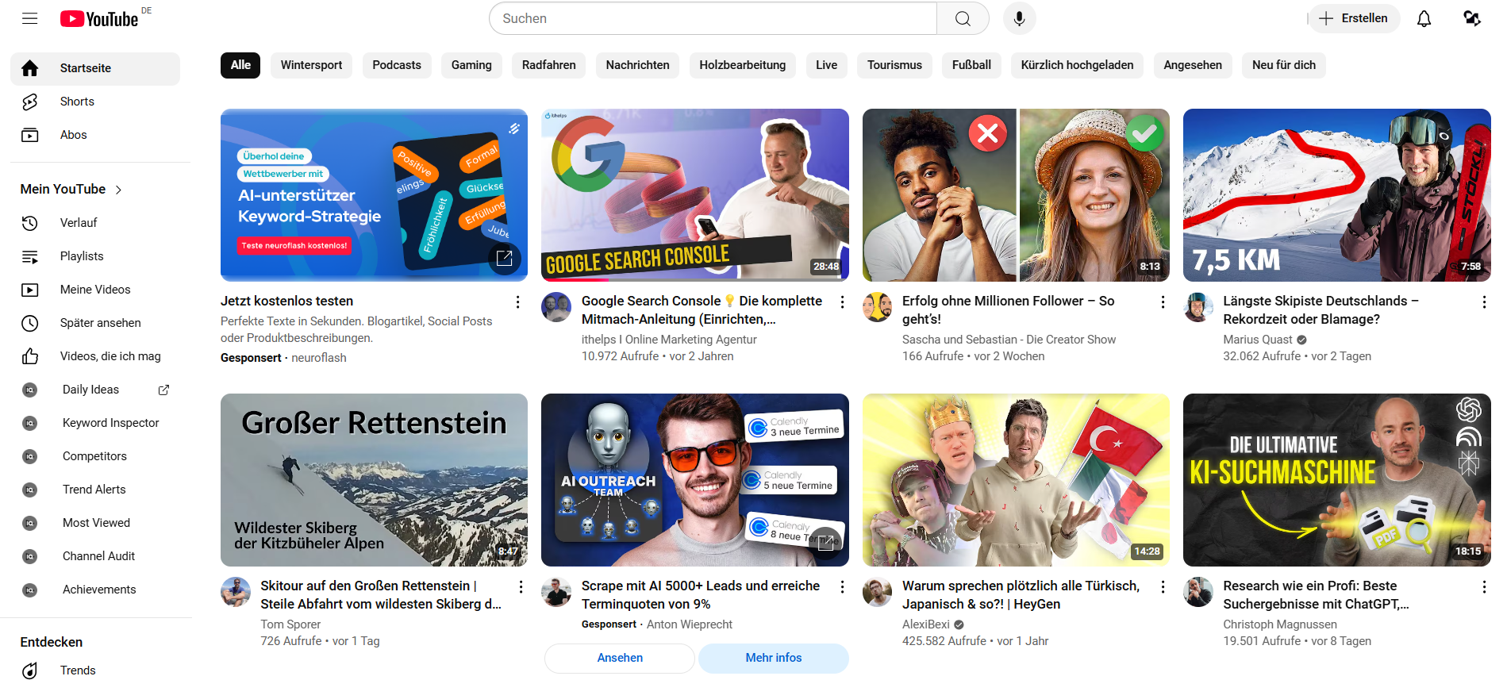
Task: Open options menu for neuroflash ad
Action: click(517, 302)
